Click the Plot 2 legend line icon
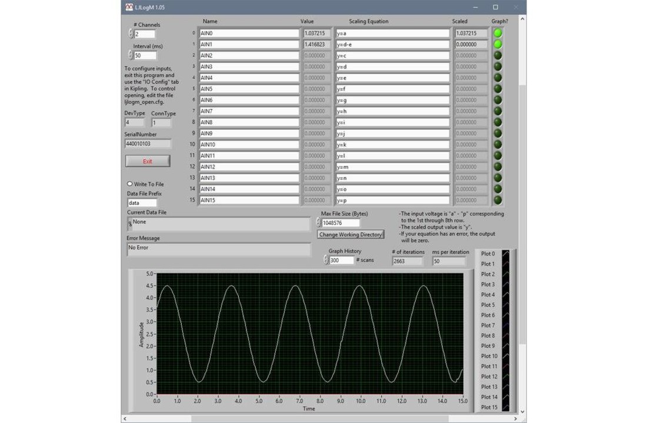 click(506, 274)
